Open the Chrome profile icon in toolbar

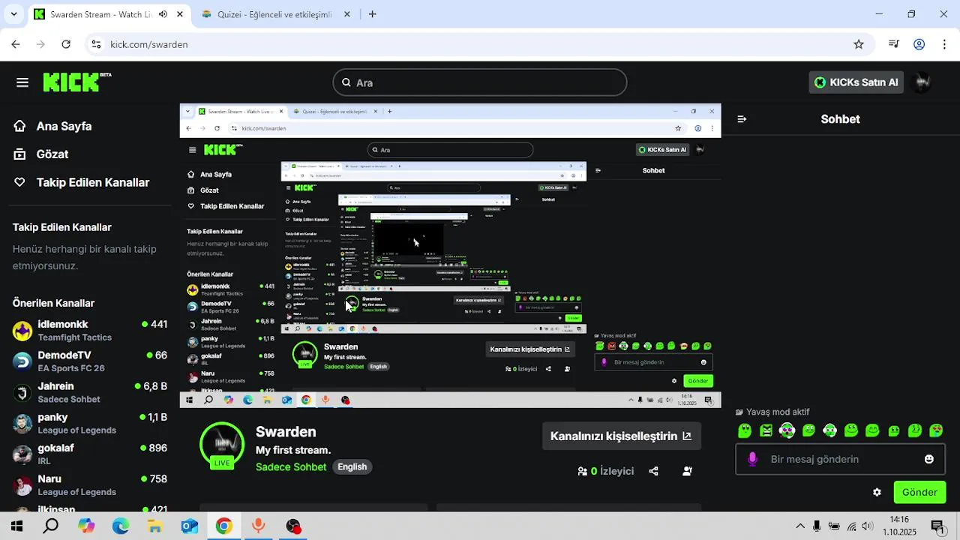pos(919,44)
